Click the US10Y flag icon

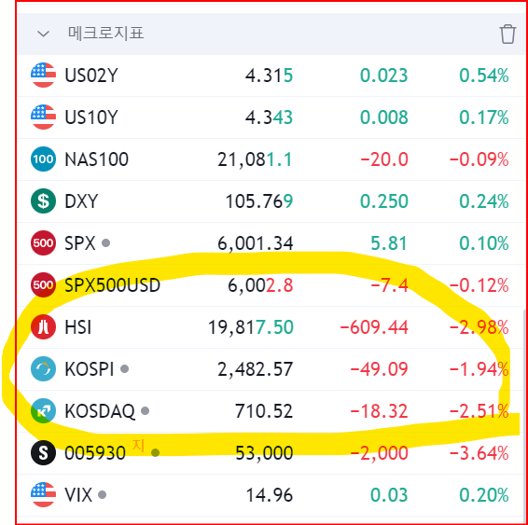click(43, 117)
